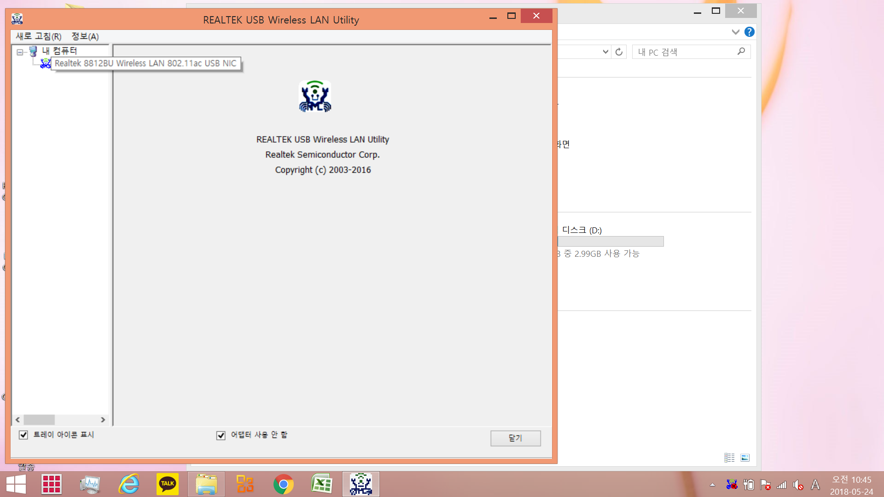Refresh the File Explorer location
Viewport: 884px width, 497px height.
(x=619, y=52)
